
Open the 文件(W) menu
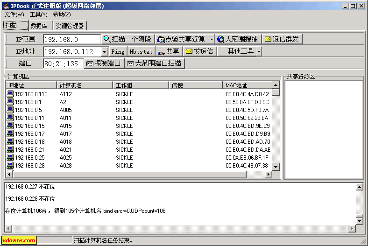14,14
